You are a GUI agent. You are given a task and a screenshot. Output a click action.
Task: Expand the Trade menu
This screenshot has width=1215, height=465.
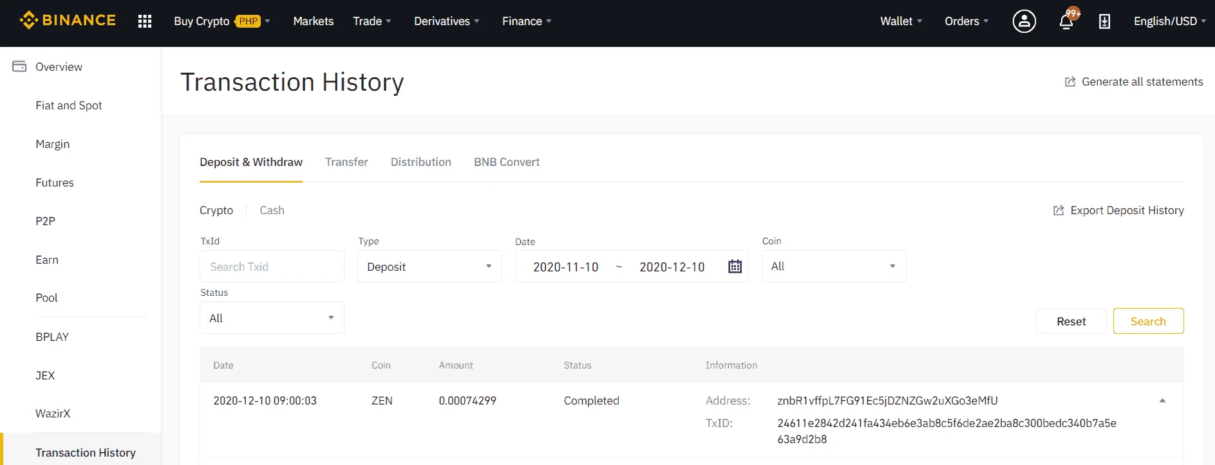[372, 21]
